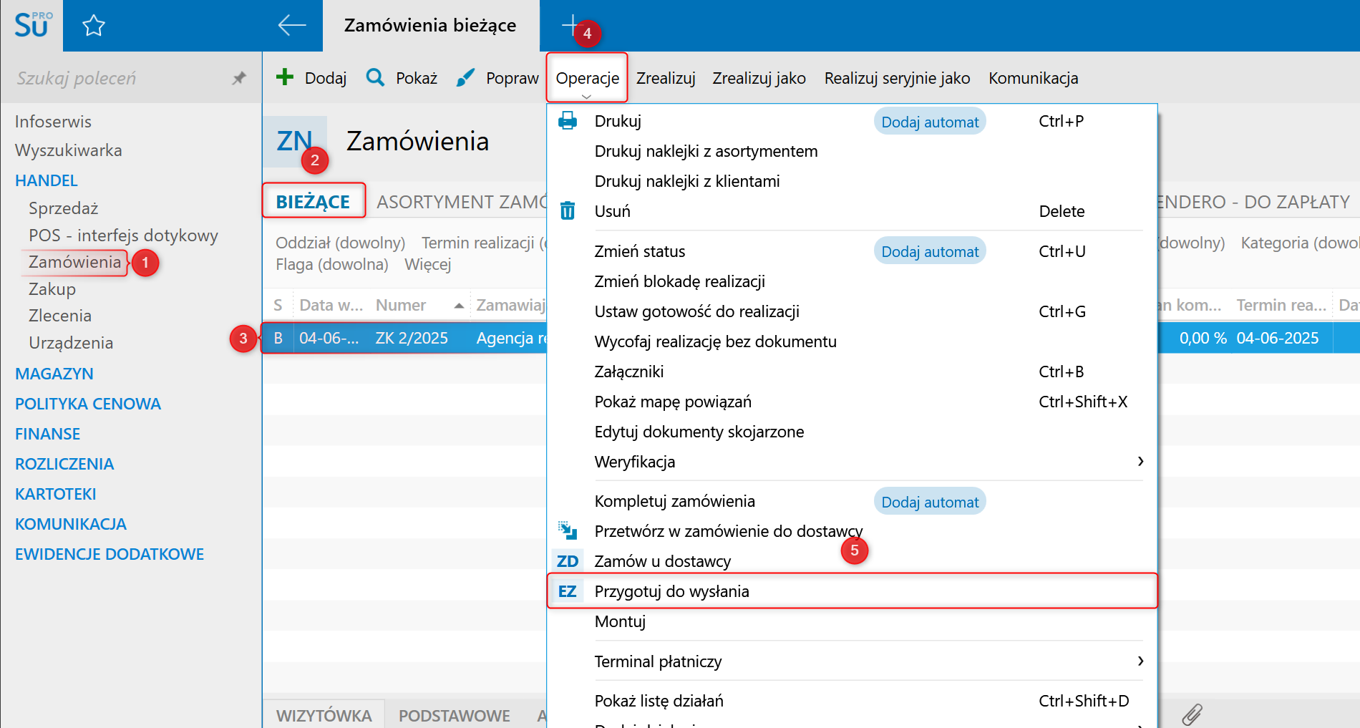Open the Oddział filter dropdown
This screenshot has width=1360, height=728.
340,243
